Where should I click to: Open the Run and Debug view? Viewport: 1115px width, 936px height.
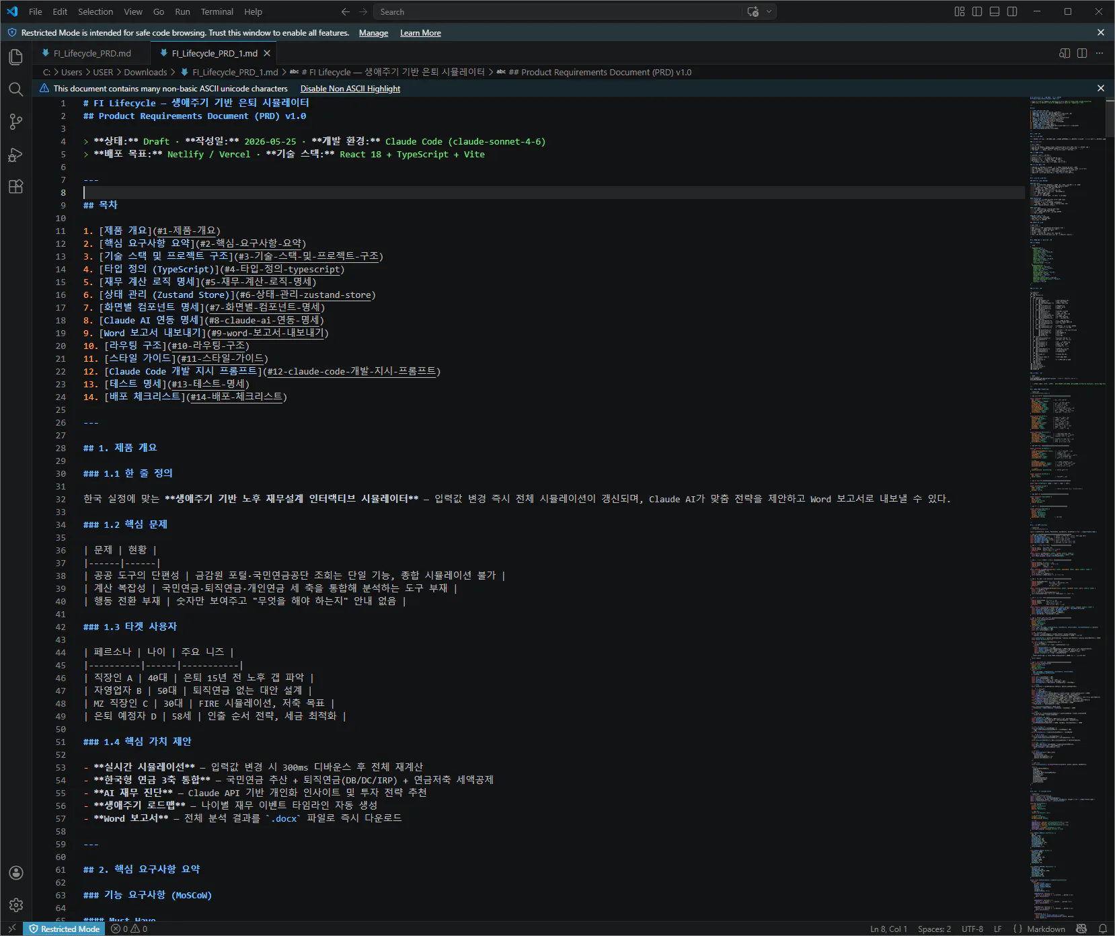[x=16, y=155]
